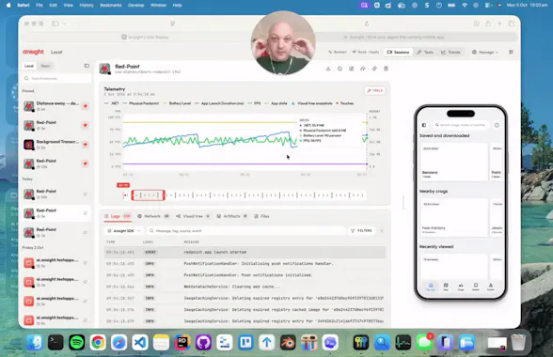This screenshot has width=553, height=357.
Task: Toggle App state legend item
Action: tap(276, 103)
